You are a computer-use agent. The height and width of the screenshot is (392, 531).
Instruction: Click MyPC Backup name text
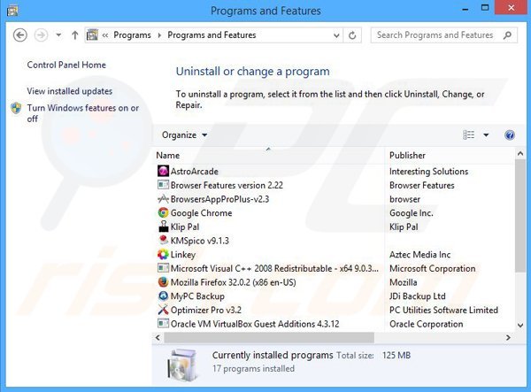tap(197, 296)
